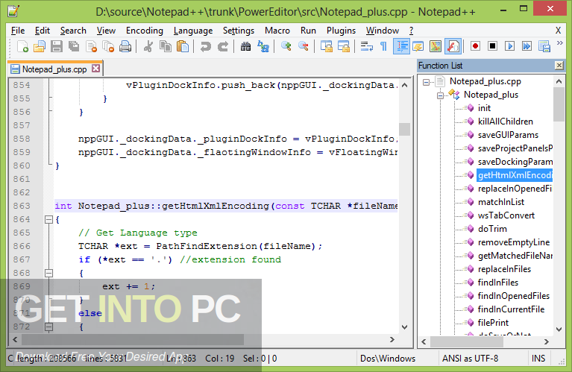Close the current document via toolbar icon
Image resolution: width=572 pixels, height=372 pixels.
(x=91, y=47)
